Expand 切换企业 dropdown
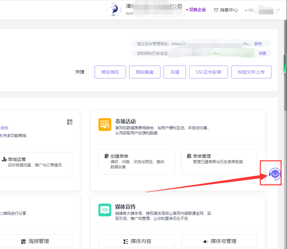 click(196, 10)
